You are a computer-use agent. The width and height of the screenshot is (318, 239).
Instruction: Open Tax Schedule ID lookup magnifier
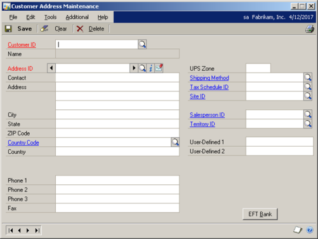(308, 86)
